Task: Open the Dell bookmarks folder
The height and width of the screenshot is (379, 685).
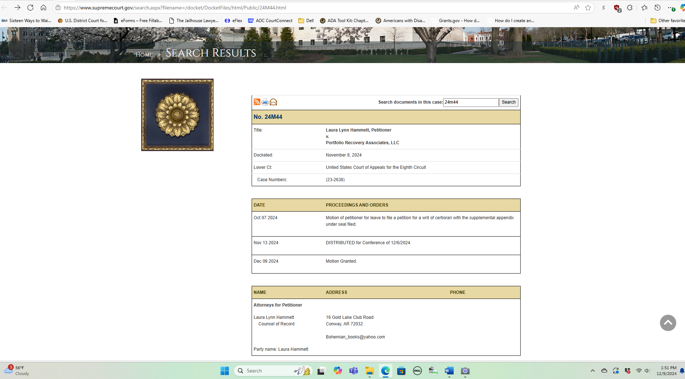Action: [306, 21]
